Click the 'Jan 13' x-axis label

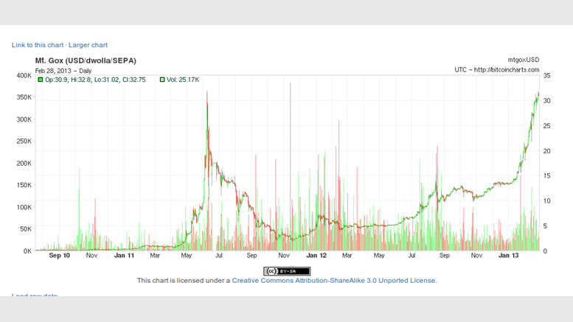point(508,256)
